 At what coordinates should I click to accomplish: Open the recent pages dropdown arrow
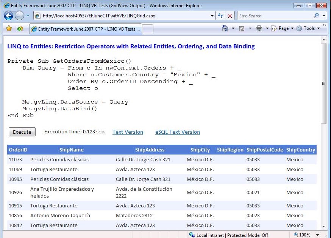point(28,16)
